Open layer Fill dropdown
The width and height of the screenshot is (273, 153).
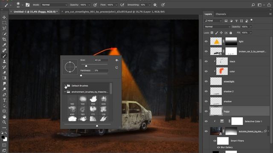(251, 33)
